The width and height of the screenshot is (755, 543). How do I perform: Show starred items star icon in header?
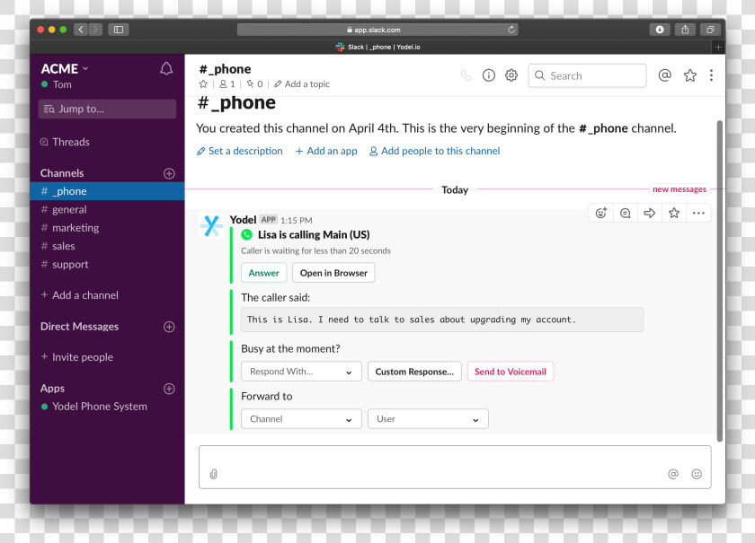(690, 75)
